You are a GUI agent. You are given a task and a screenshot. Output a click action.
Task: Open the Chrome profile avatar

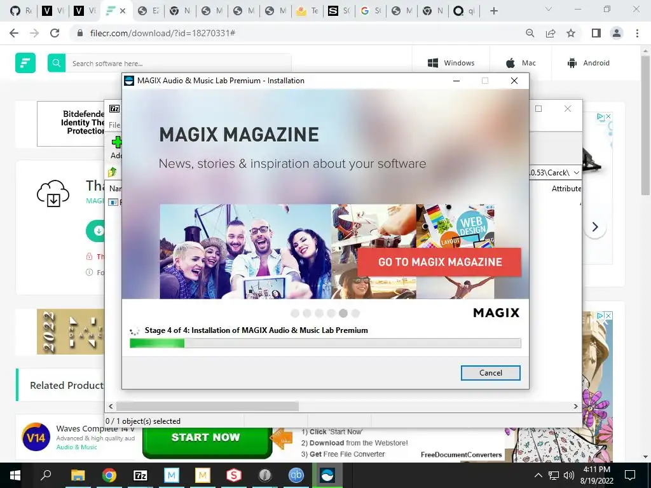click(617, 33)
